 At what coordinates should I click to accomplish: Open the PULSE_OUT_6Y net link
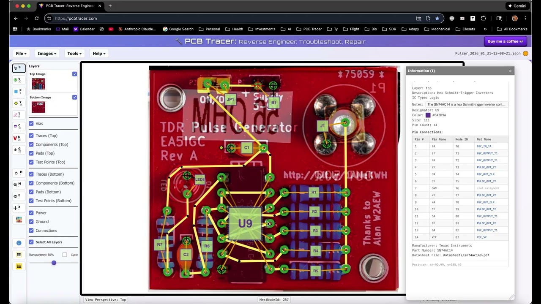pyautogui.click(x=486, y=223)
